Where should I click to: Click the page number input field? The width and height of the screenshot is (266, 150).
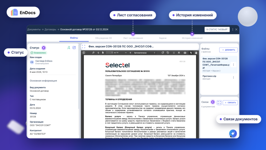pyautogui.click(x=109, y=53)
